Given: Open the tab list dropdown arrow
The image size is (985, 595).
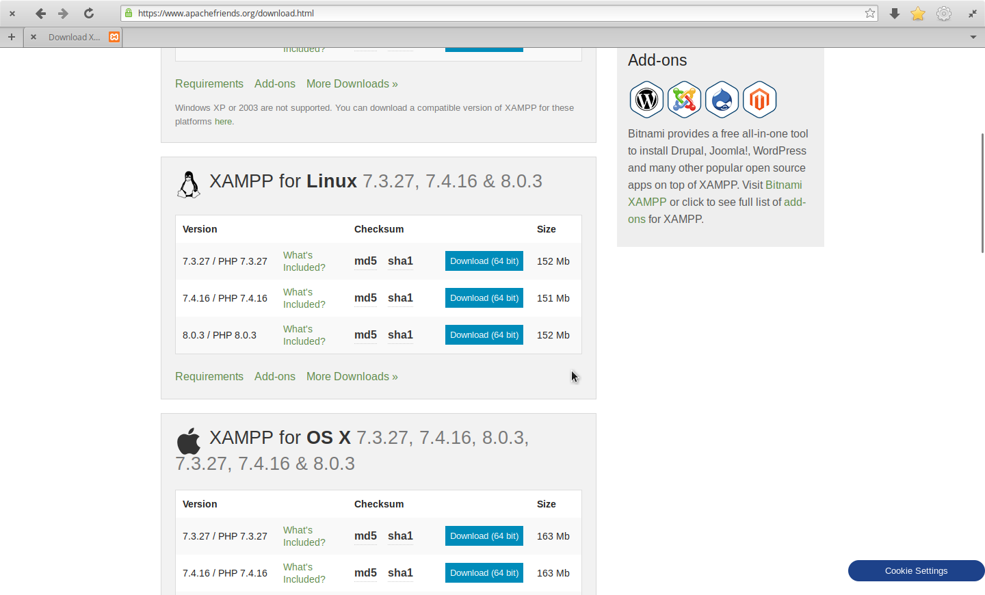Looking at the screenshot, I should coord(973,37).
